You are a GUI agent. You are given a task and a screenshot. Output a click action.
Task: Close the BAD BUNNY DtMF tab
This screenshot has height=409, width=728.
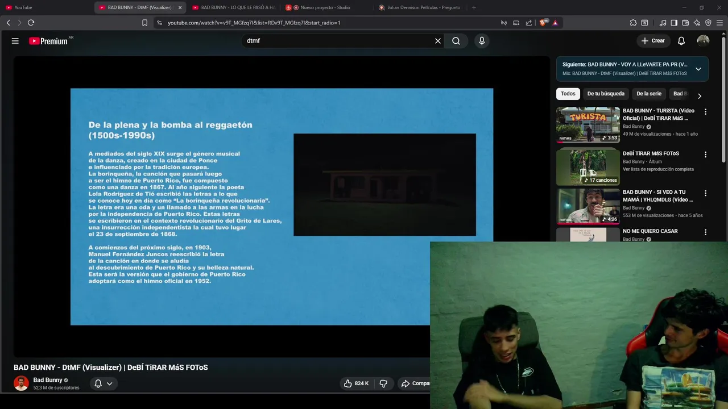180,7
